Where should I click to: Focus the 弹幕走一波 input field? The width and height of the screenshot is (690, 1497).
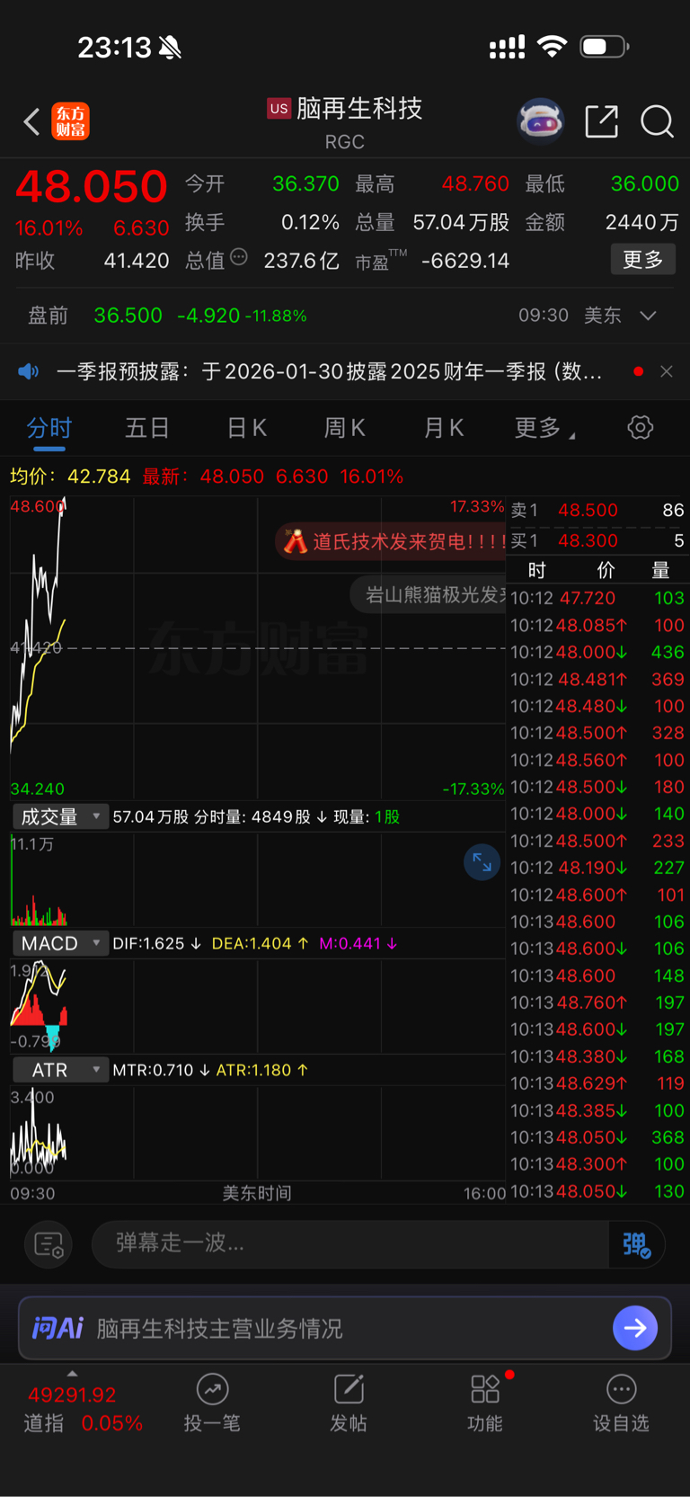tap(350, 1244)
